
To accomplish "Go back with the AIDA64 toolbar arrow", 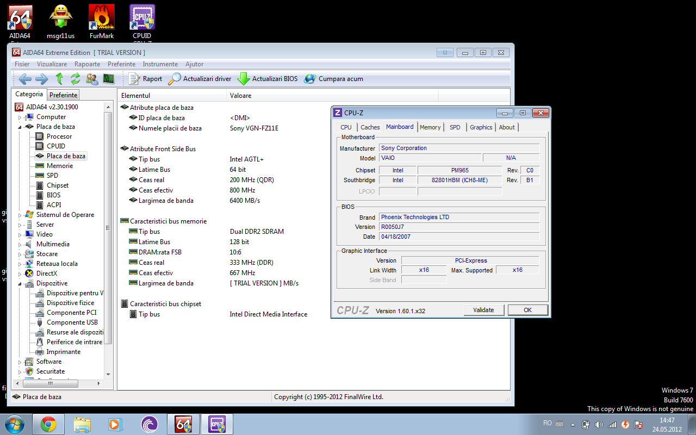I will [25, 79].
